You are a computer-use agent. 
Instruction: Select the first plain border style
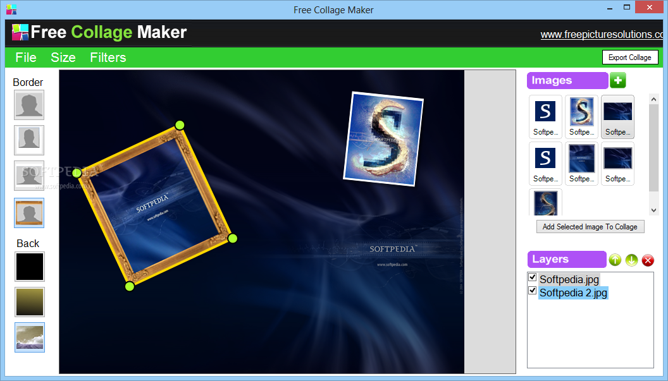29,105
